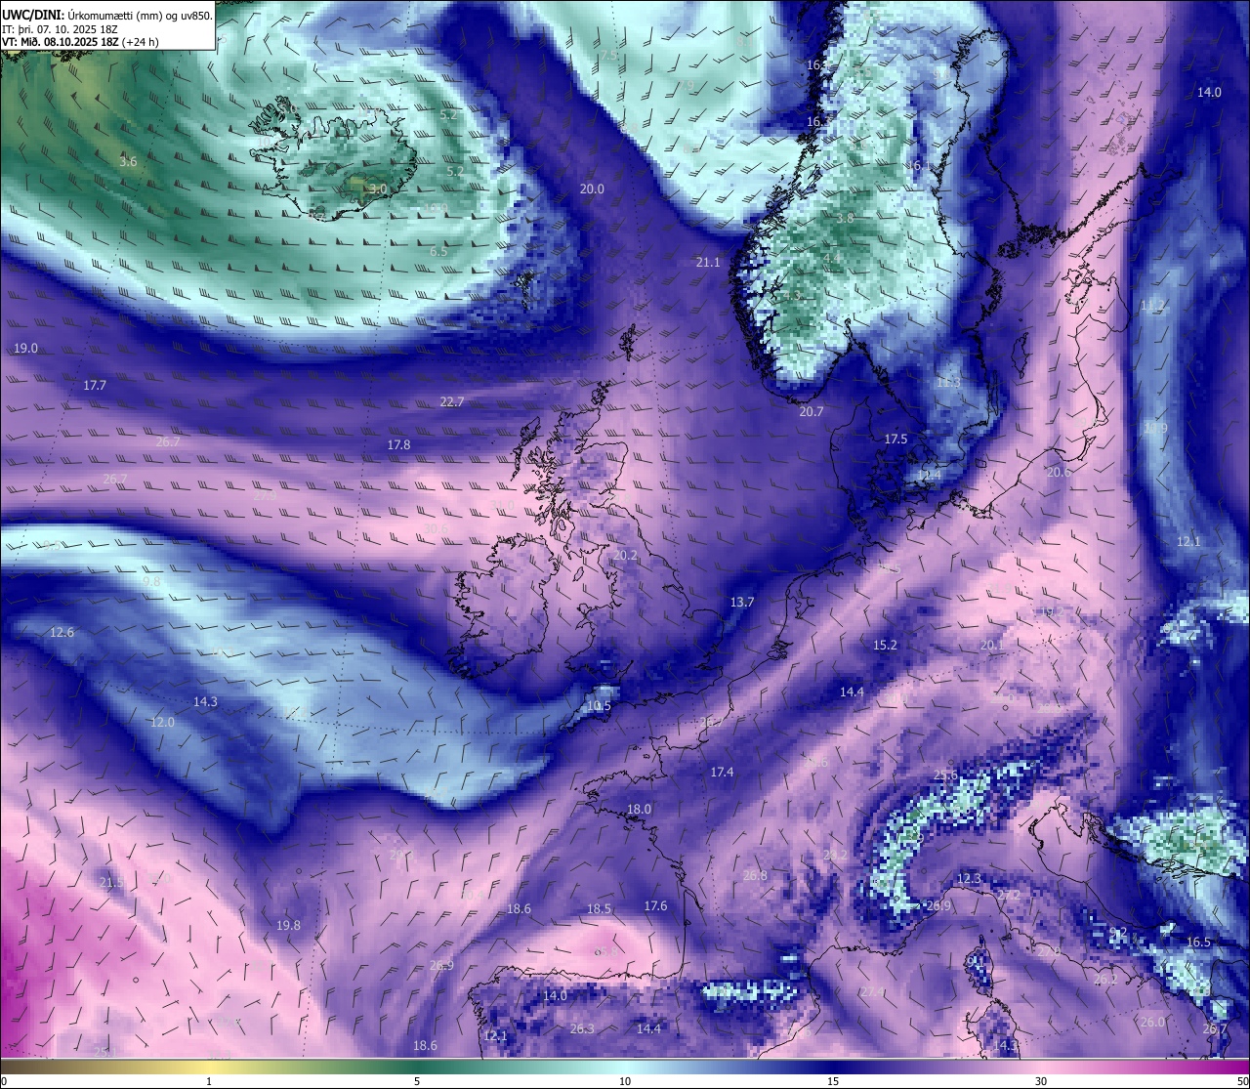
Task: Click the 30 tick on the color scale
Action: click(1041, 1081)
